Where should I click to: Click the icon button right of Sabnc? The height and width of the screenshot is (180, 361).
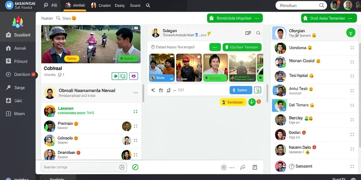click(258, 90)
